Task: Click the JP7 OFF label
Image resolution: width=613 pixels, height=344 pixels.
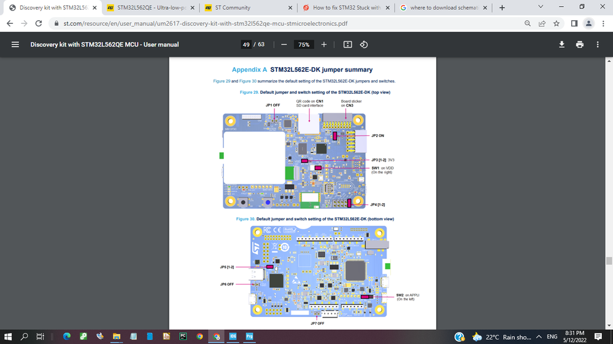Action: (317, 323)
